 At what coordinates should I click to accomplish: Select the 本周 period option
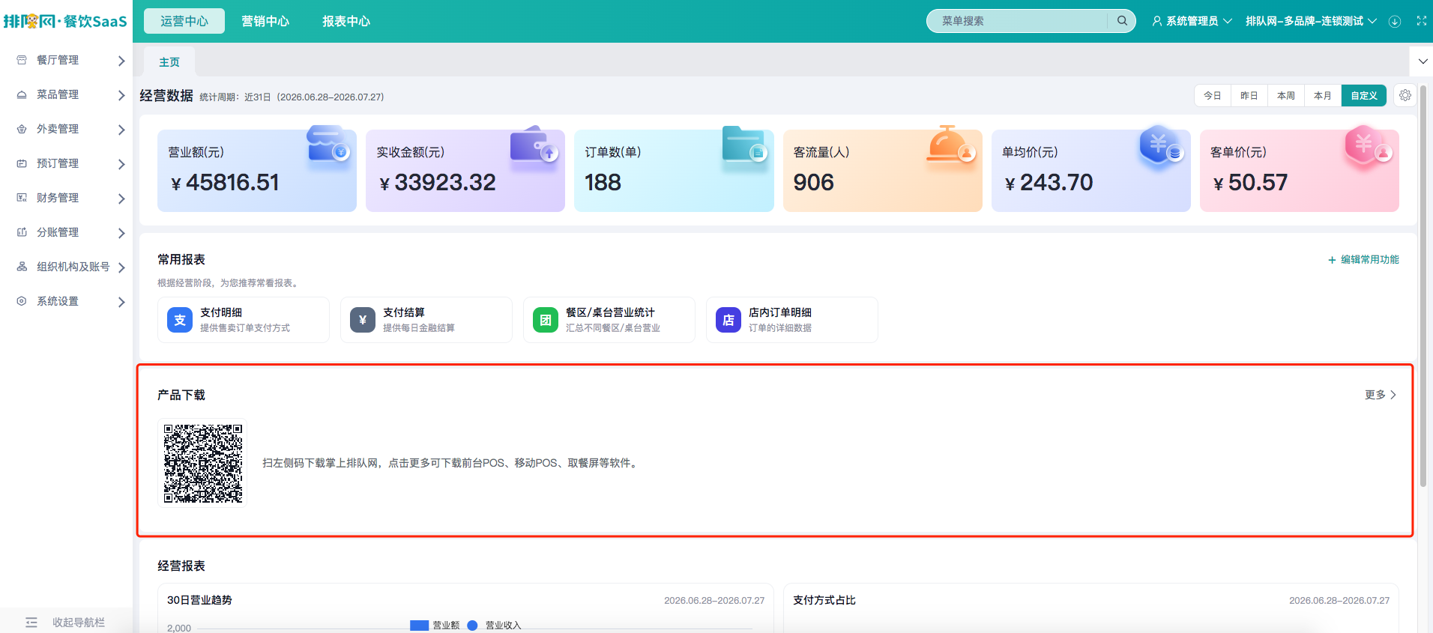[1286, 95]
